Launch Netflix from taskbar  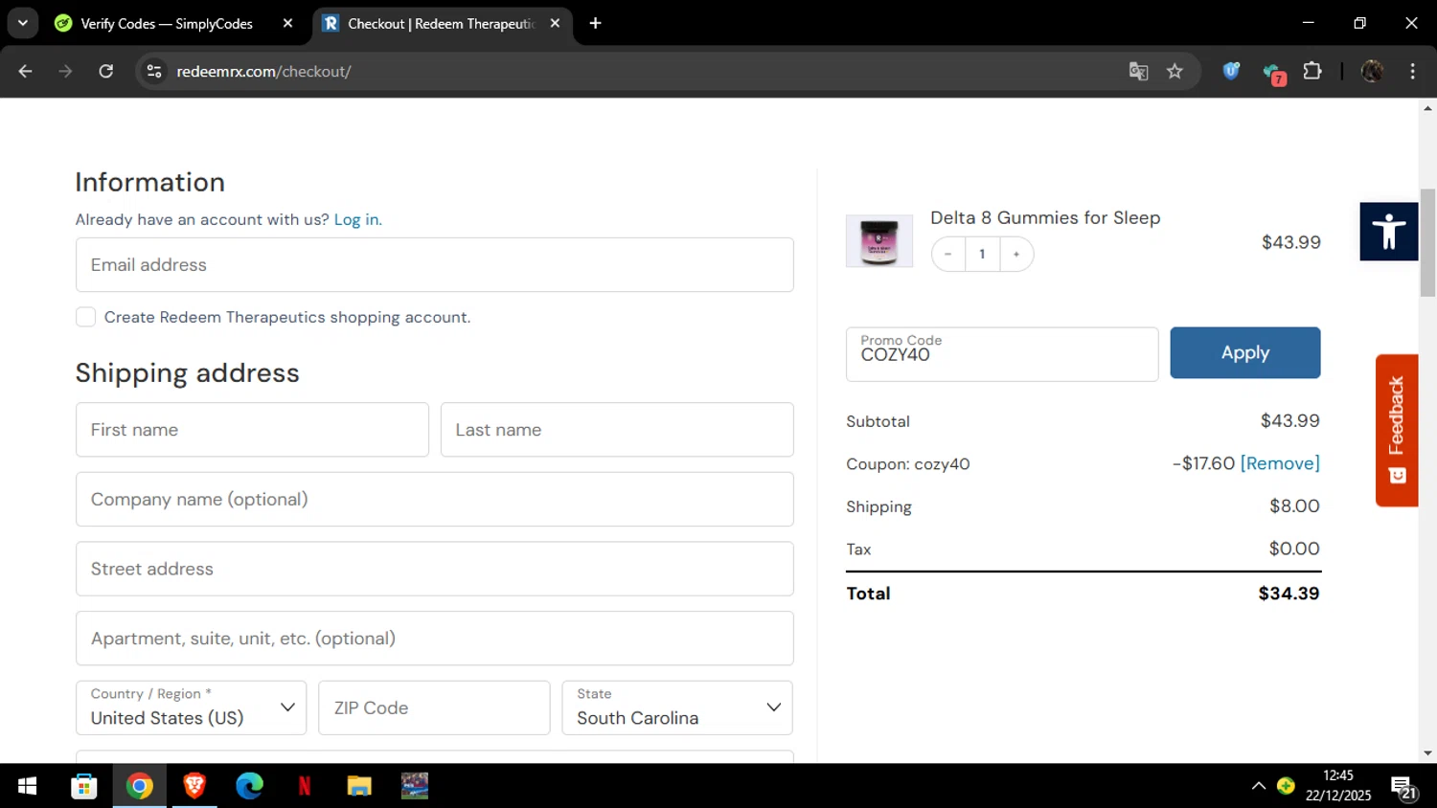(x=305, y=786)
